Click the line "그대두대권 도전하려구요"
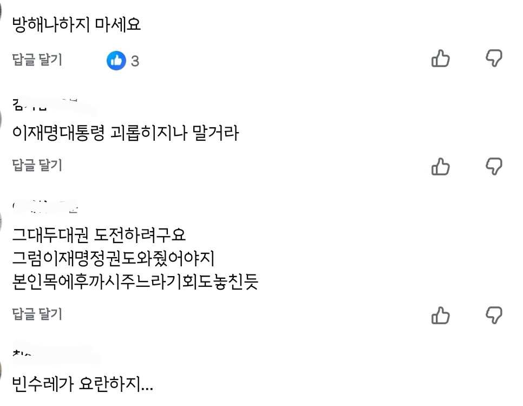Viewport: 523px width, 406px height. coord(99,234)
